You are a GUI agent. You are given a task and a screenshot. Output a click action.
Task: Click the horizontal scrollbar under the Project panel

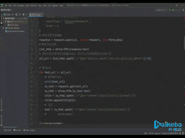(10, 127)
